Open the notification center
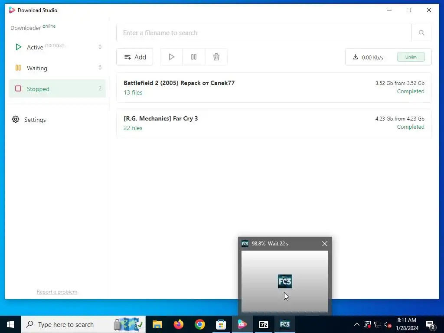 point(431,324)
